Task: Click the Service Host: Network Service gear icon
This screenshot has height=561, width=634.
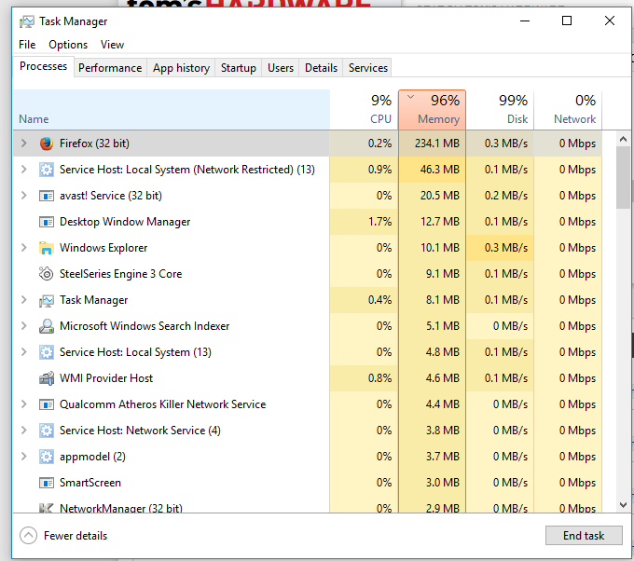Action: pyautogui.click(x=47, y=431)
